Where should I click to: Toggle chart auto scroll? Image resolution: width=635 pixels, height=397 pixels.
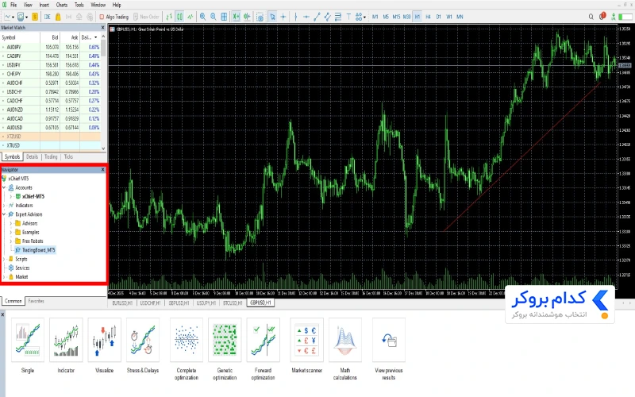[236, 17]
